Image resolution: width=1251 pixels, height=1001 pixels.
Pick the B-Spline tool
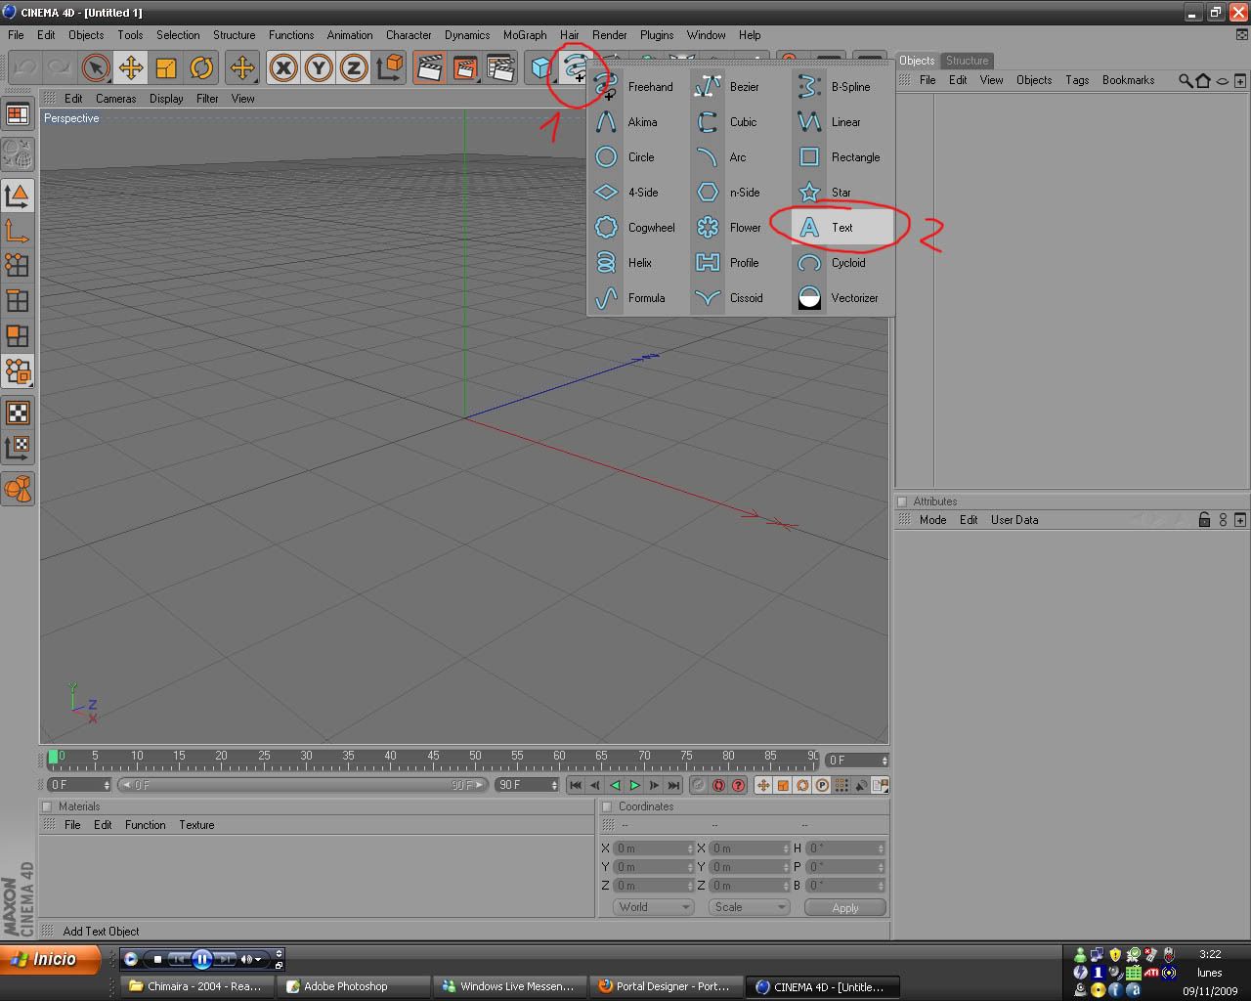pos(841,87)
